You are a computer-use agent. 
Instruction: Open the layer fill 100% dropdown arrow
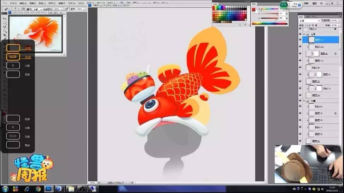[x=340, y=25]
